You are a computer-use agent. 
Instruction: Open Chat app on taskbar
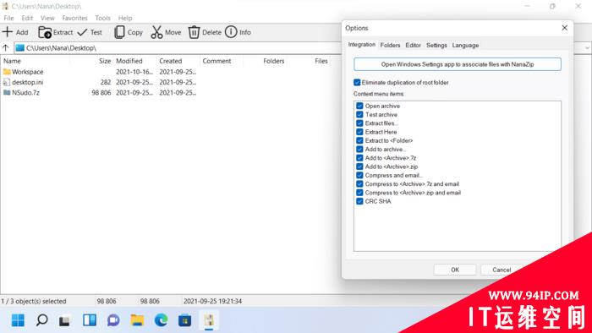tap(113, 320)
